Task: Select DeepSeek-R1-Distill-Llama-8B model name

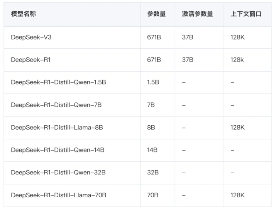Action: point(57,127)
